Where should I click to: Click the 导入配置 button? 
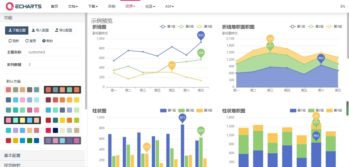click(40, 30)
